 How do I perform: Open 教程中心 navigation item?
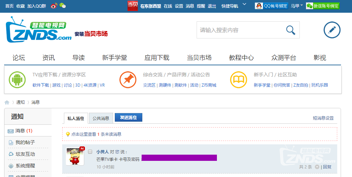coord(241,58)
